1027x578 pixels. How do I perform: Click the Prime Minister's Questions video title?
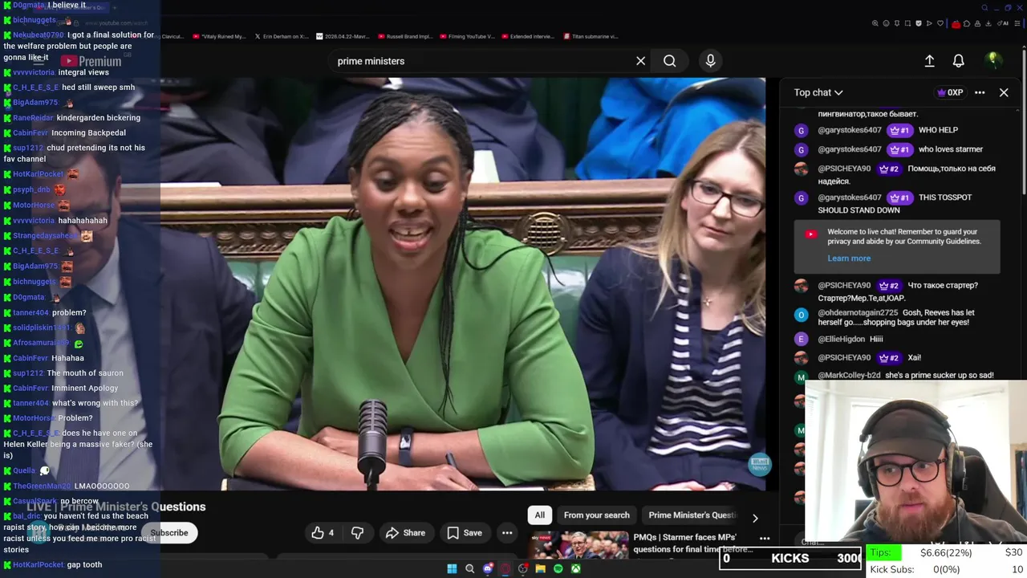click(116, 507)
